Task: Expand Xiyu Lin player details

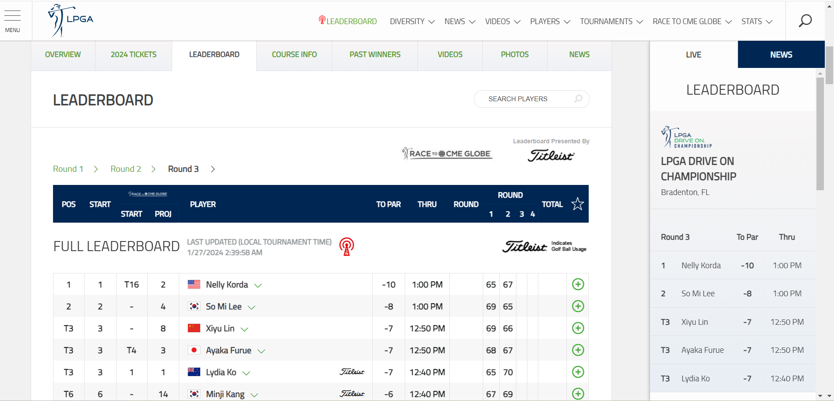Action: click(244, 330)
